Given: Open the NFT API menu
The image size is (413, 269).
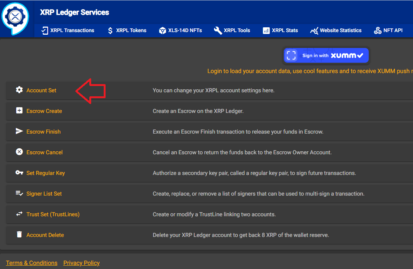Looking at the screenshot, I should click(x=388, y=30).
